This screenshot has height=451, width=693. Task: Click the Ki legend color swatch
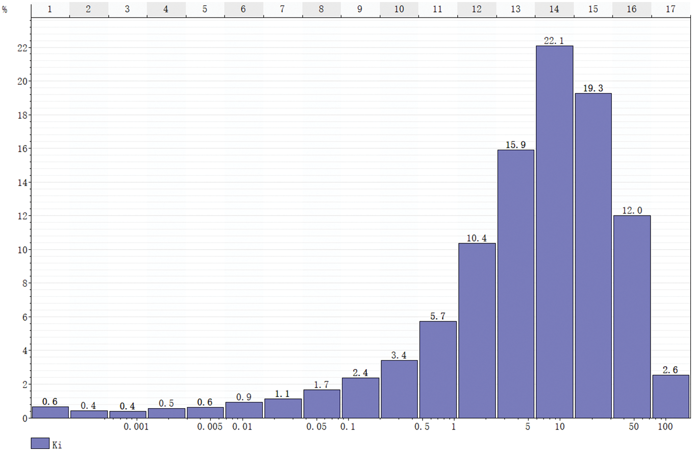tap(40, 443)
